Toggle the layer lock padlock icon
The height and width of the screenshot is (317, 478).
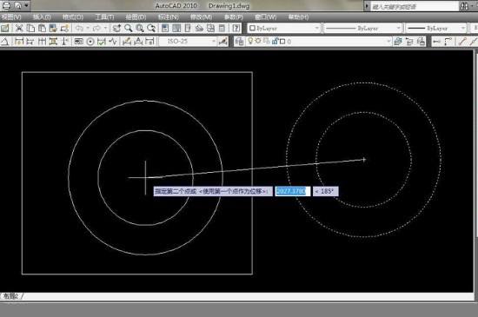pos(275,41)
